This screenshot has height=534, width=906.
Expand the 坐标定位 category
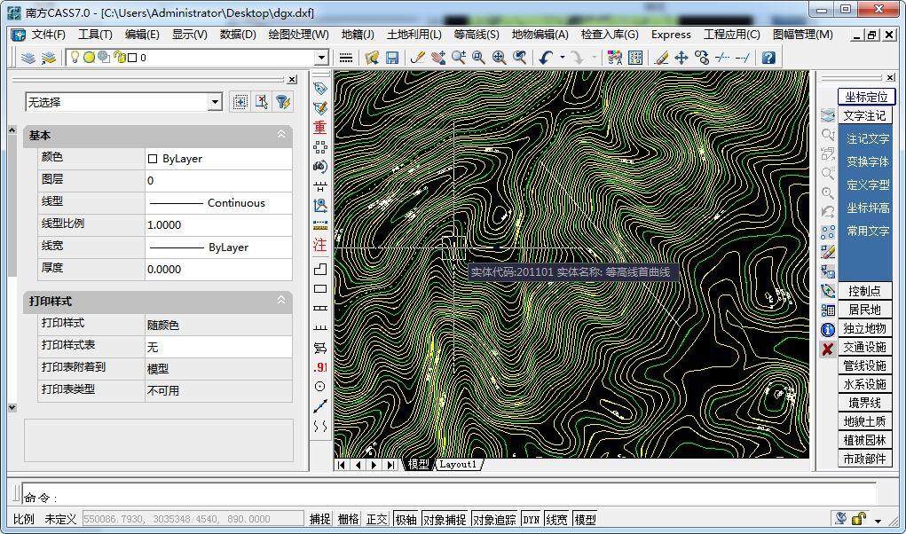(x=866, y=97)
